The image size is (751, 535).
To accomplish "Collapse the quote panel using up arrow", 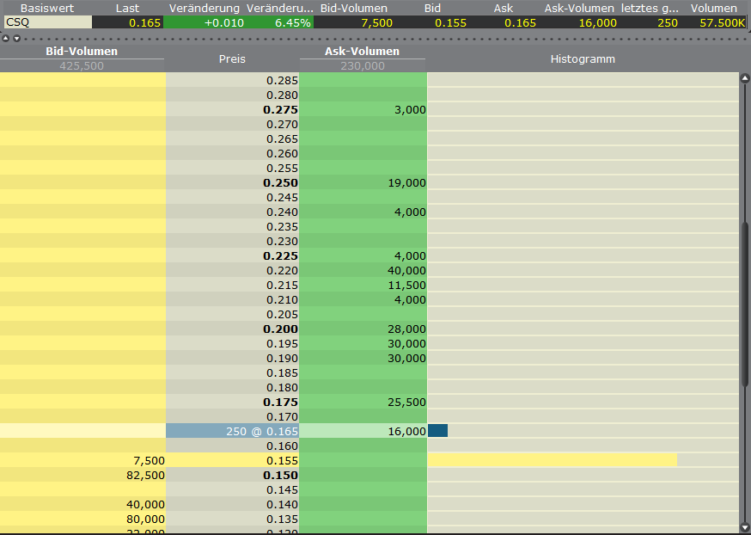I will (6, 39).
